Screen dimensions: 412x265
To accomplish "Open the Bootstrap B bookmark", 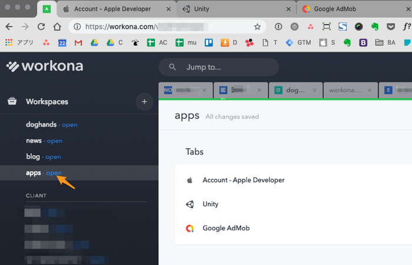I will point(363,42).
